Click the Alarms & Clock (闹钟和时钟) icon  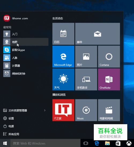click(x=7, y=73)
